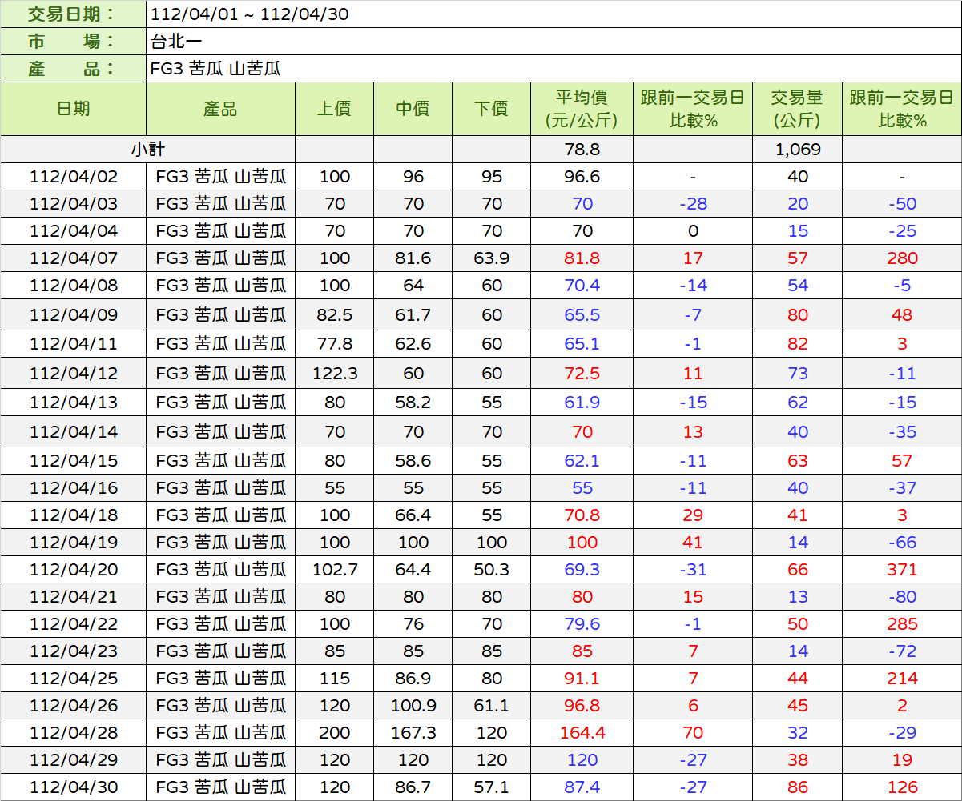This screenshot has width=962, height=801.
Task: Click the date cell 112/04/02
Action: tap(74, 177)
